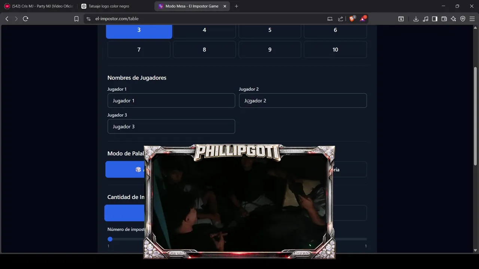Click the impostor count slider handle

click(x=110, y=239)
